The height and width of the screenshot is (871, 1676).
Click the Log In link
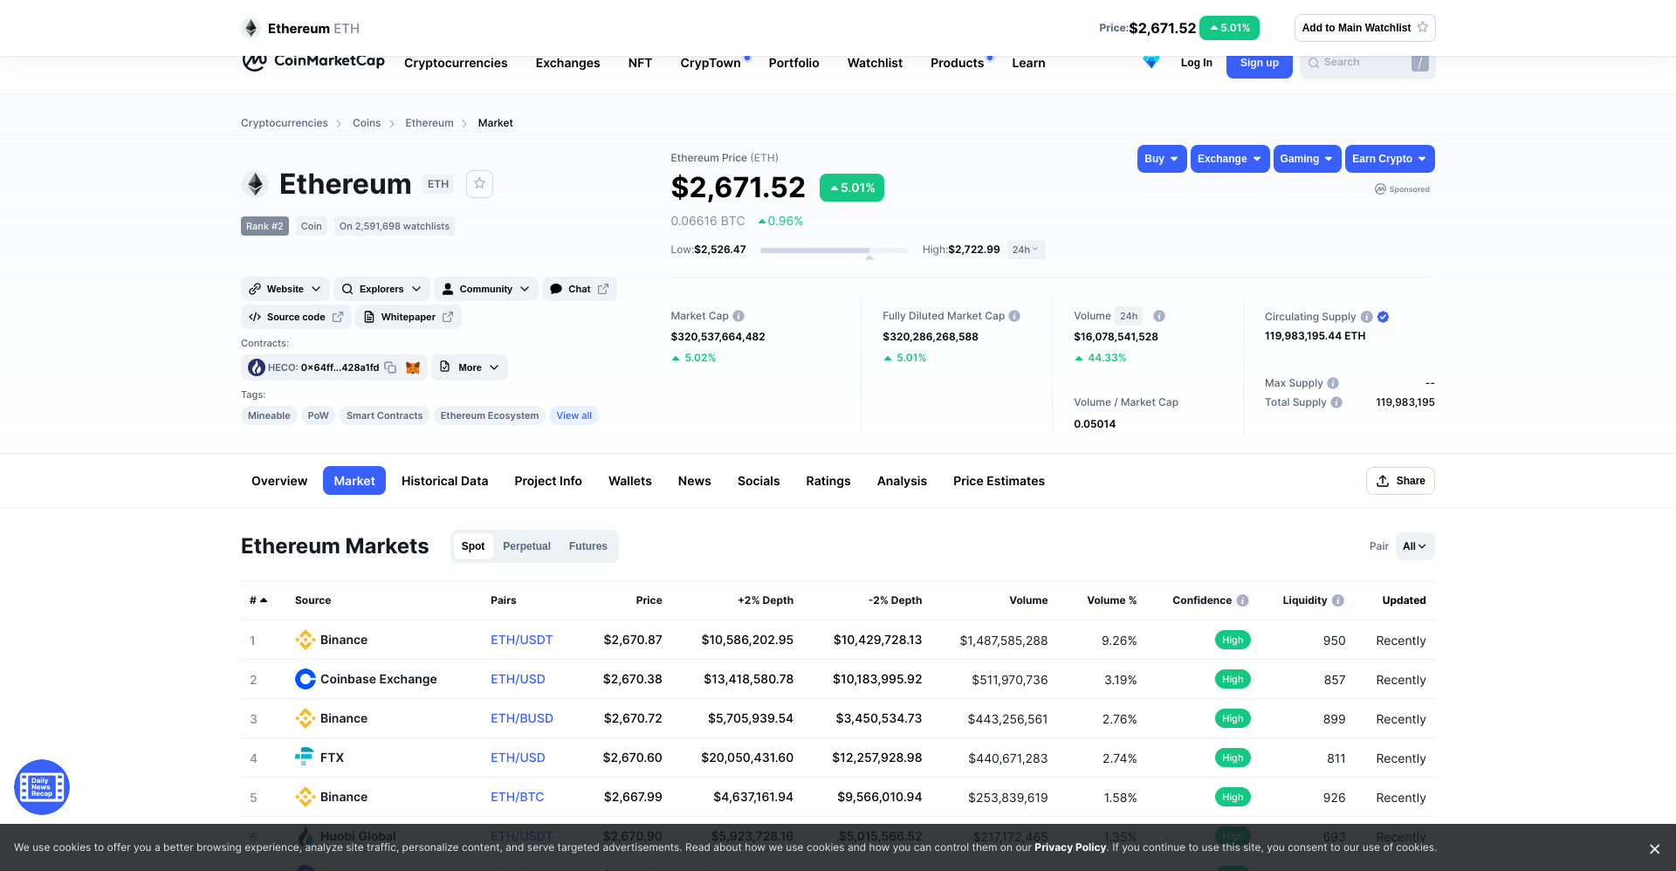[1197, 63]
